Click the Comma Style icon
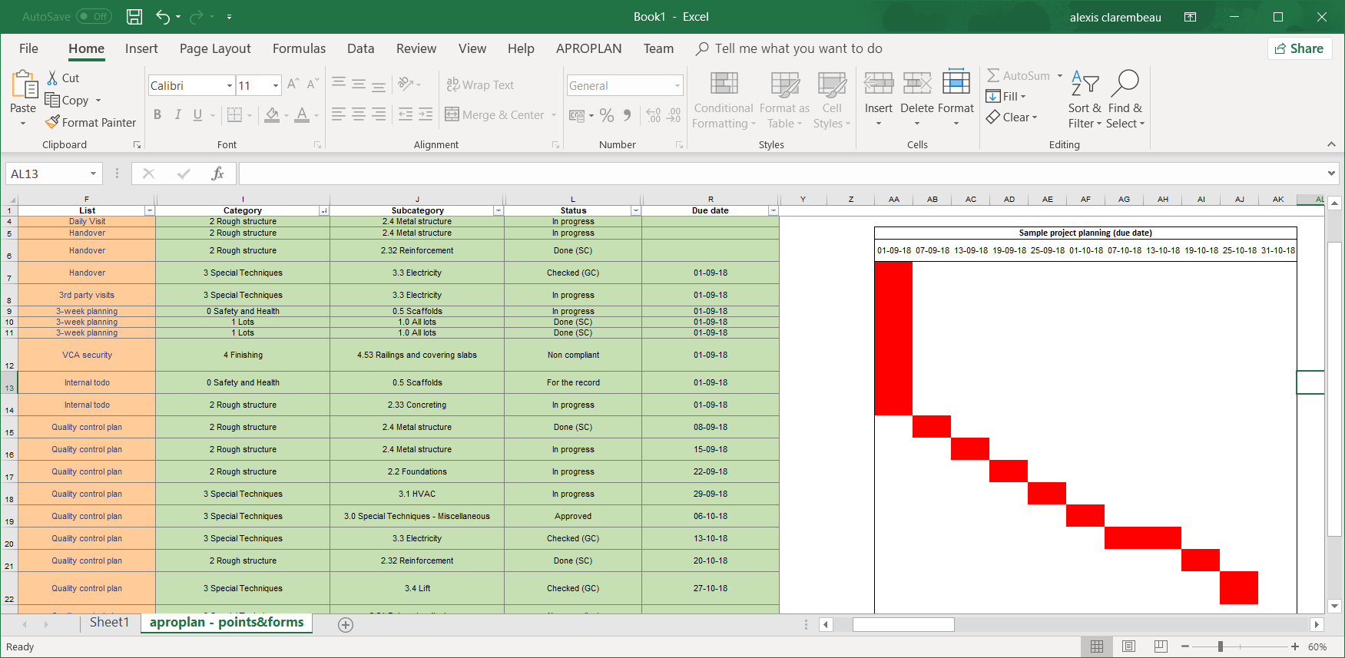1345x658 pixels. [x=628, y=115]
